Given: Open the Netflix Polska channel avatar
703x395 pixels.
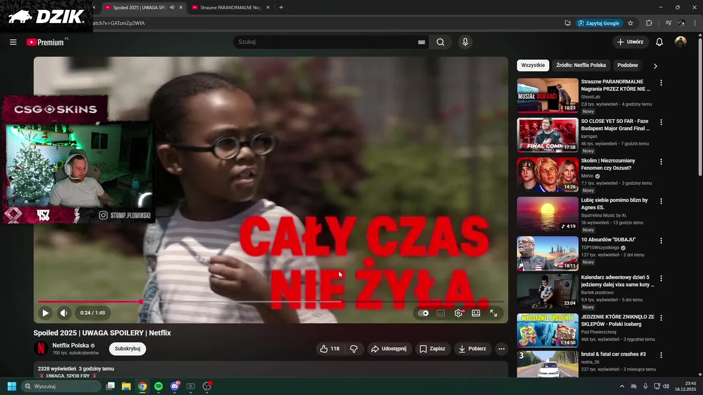Looking at the screenshot, I should [41, 348].
